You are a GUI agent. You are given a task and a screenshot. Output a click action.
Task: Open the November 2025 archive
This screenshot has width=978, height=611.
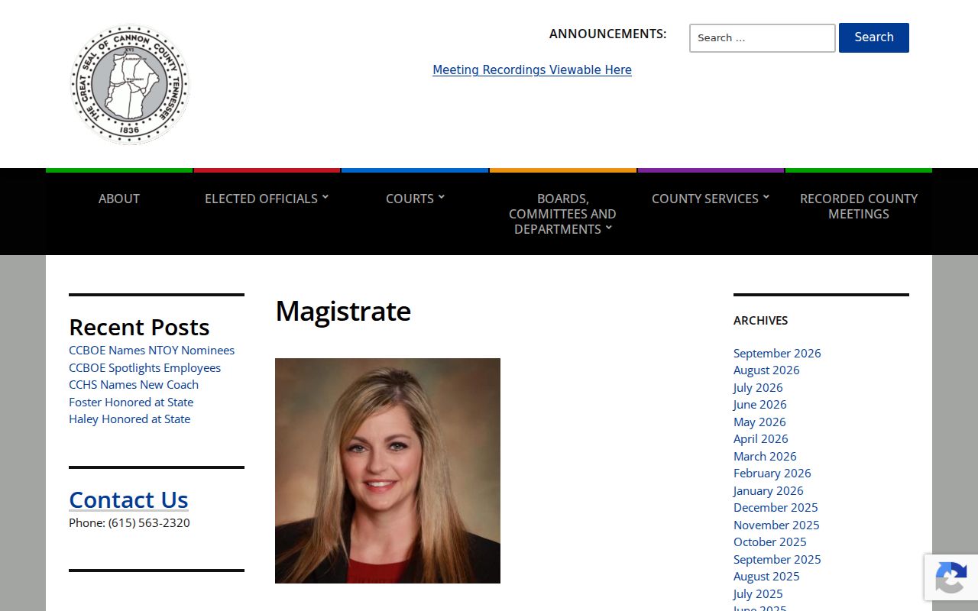click(776, 525)
